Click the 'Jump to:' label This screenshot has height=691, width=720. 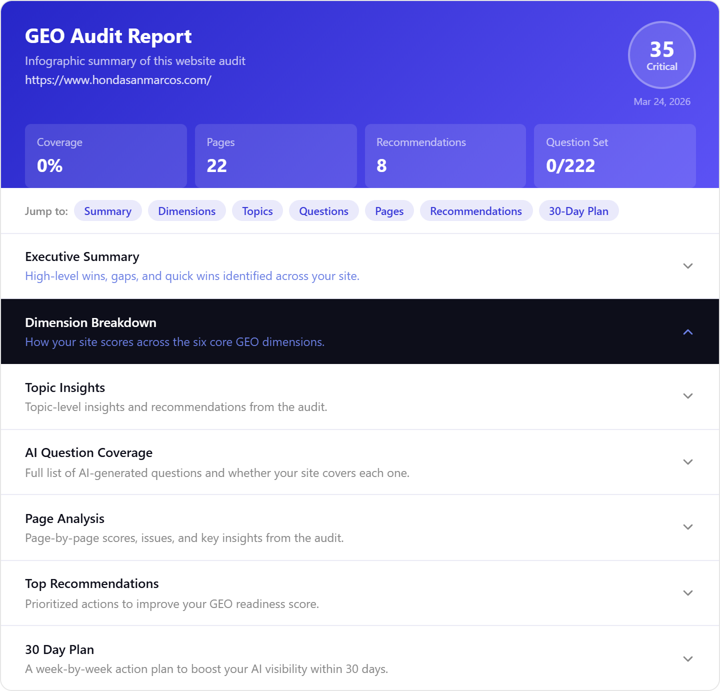(46, 211)
